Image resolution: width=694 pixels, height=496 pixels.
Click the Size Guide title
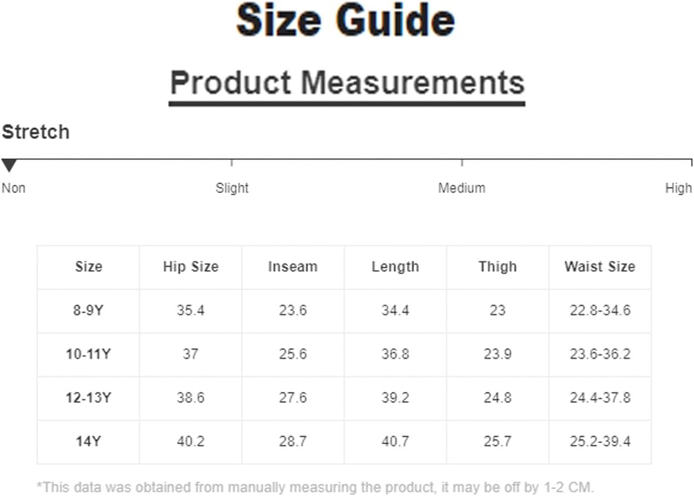tap(346, 21)
